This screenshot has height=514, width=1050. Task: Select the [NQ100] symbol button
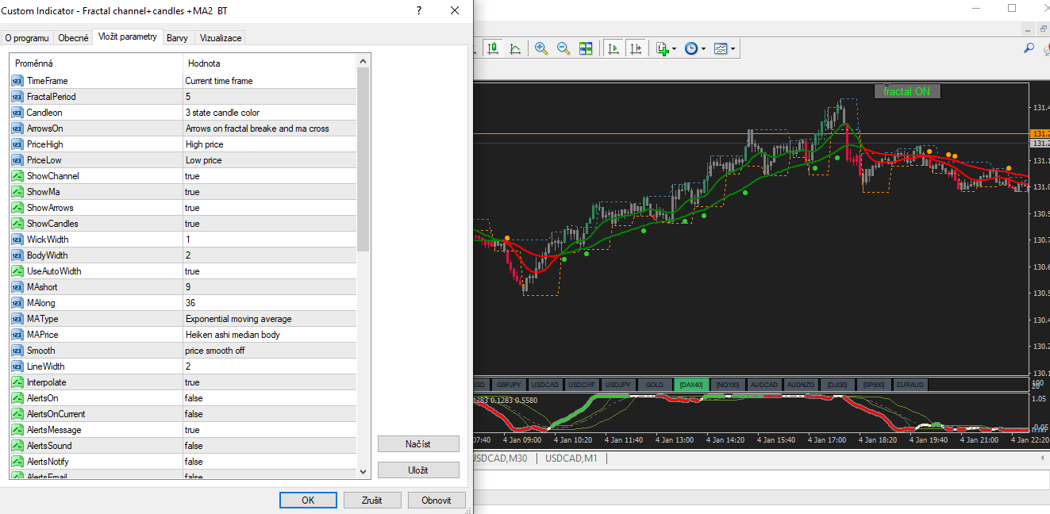click(x=728, y=385)
